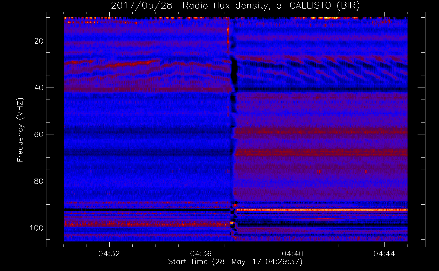Image resolution: width=439 pixels, height=271 pixels.
Task: Click the plot title '2017/05/28 Radio flux density'
Action: point(235,5)
